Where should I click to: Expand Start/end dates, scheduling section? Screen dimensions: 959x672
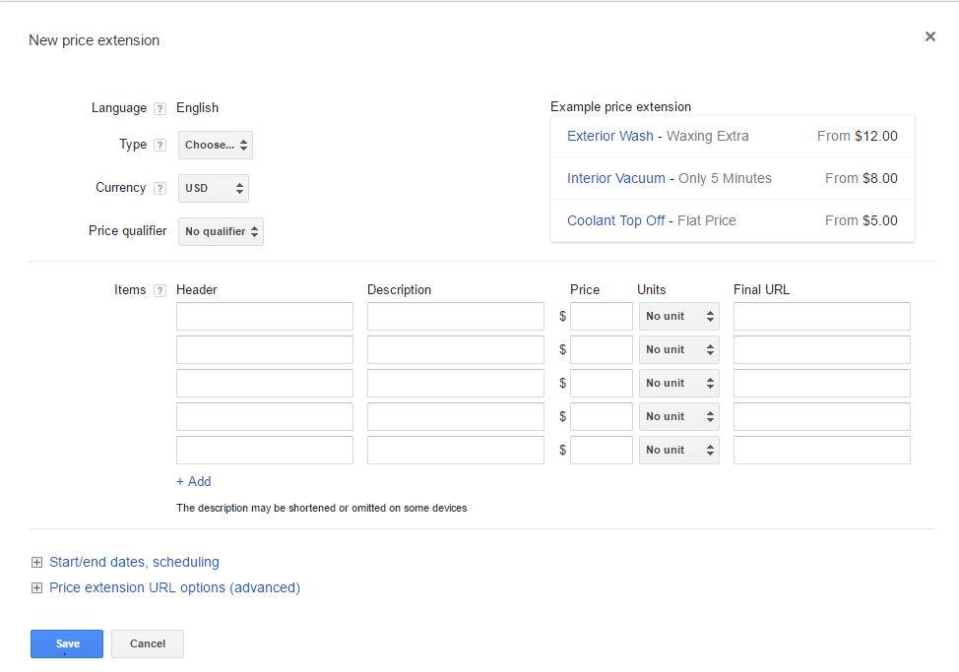(134, 563)
